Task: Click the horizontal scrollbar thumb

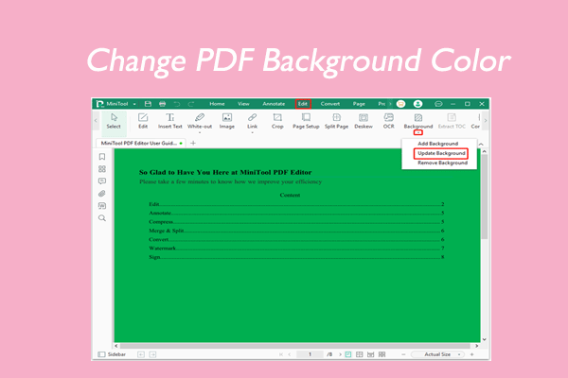Action: coord(294,346)
